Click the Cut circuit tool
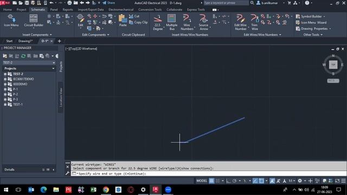Image resolution: width=347 pixels, height=195 pixels. point(134,16)
